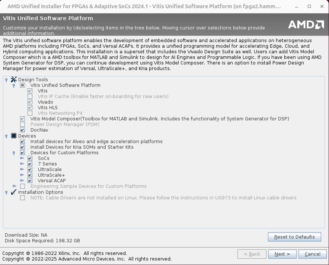
Task: Toggle the DocNav checkbox
Action: 23,130
